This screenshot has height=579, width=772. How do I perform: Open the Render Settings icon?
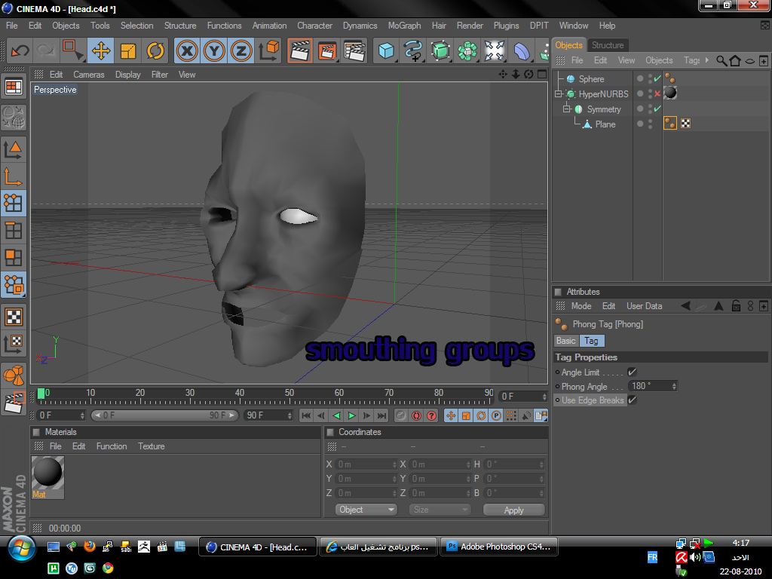(354, 51)
